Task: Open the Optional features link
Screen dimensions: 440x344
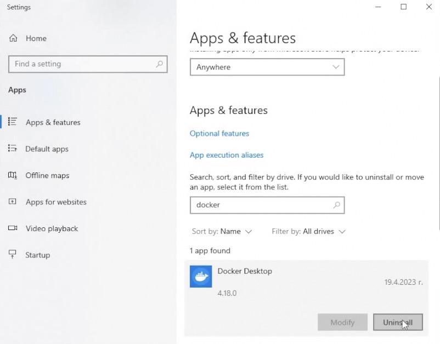Action: coord(219,133)
